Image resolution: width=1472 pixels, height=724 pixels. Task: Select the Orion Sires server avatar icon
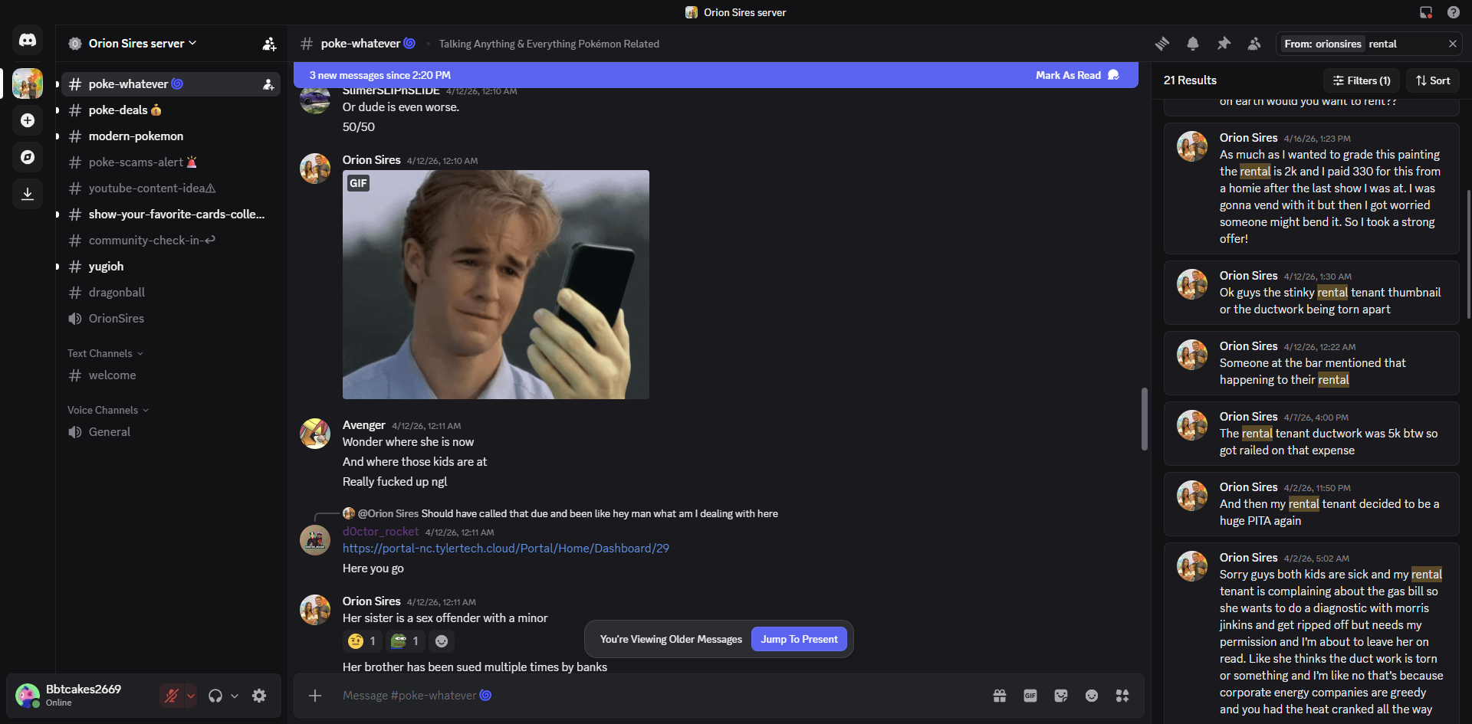(28, 84)
